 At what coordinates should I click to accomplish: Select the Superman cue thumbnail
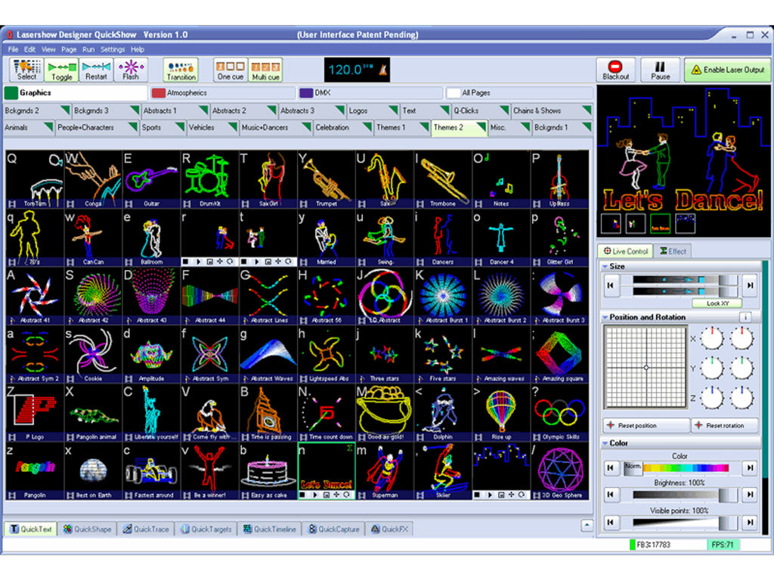pyautogui.click(x=385, y=471)
